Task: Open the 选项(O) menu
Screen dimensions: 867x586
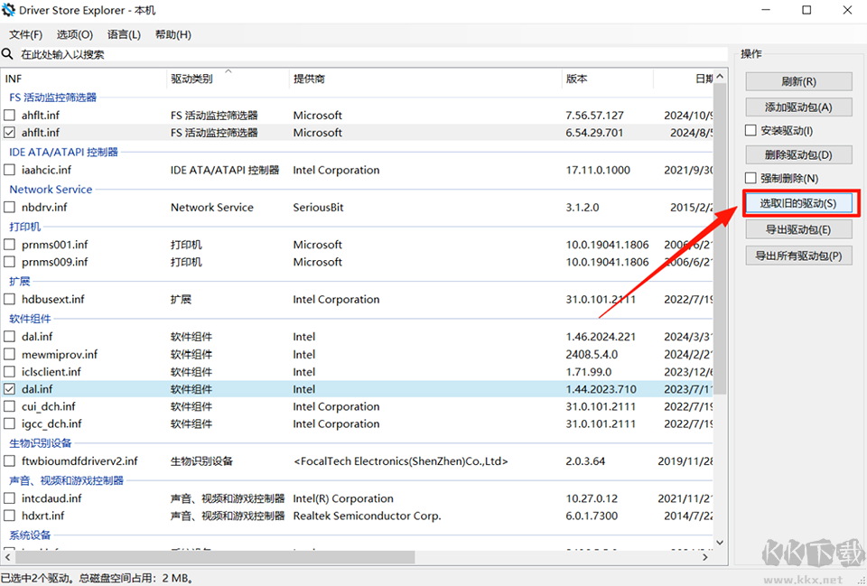Action: coord(75,34)
